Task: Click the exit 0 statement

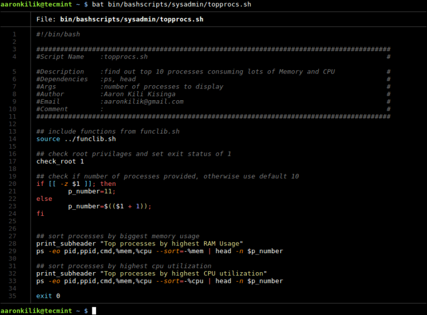Action: tap(48, 296)
